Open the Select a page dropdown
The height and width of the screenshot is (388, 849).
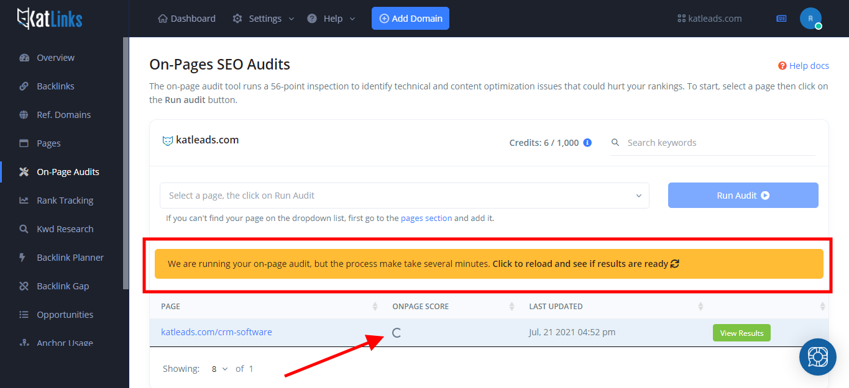[405, 196]
